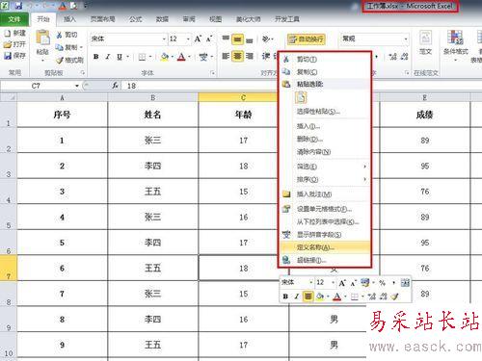Click increase decimal icon in ribbon number group

click(x=392, y=57)
